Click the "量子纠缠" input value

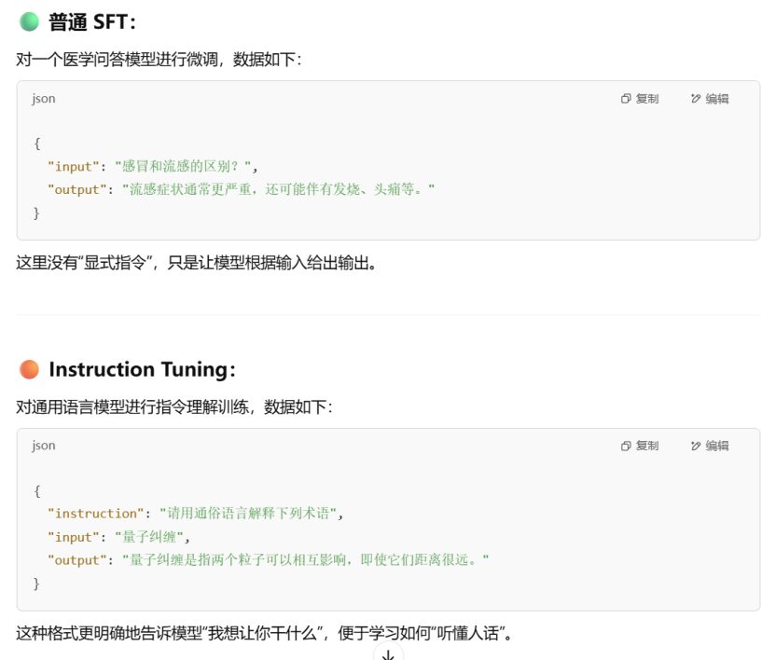point(149,537)
